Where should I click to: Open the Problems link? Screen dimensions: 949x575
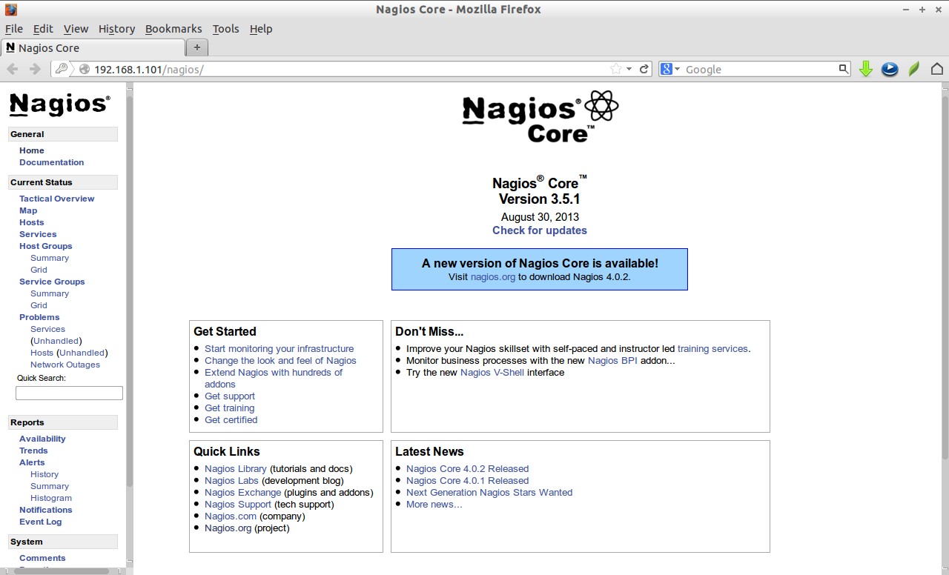(x=39, y=317)
